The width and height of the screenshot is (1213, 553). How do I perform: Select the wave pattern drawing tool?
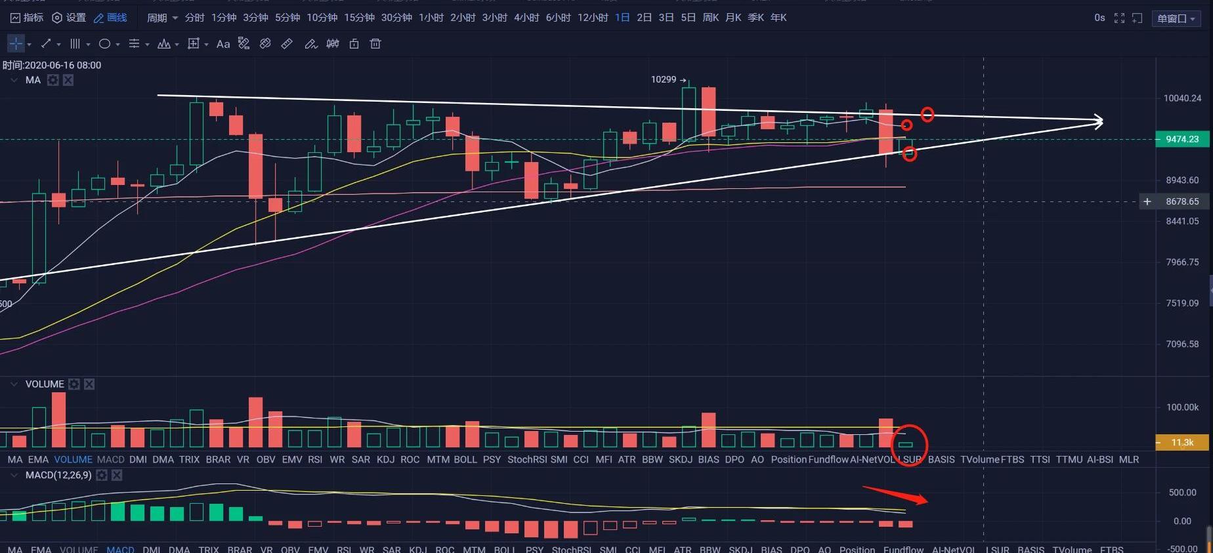pyautogui.click(x=164, y=44)
